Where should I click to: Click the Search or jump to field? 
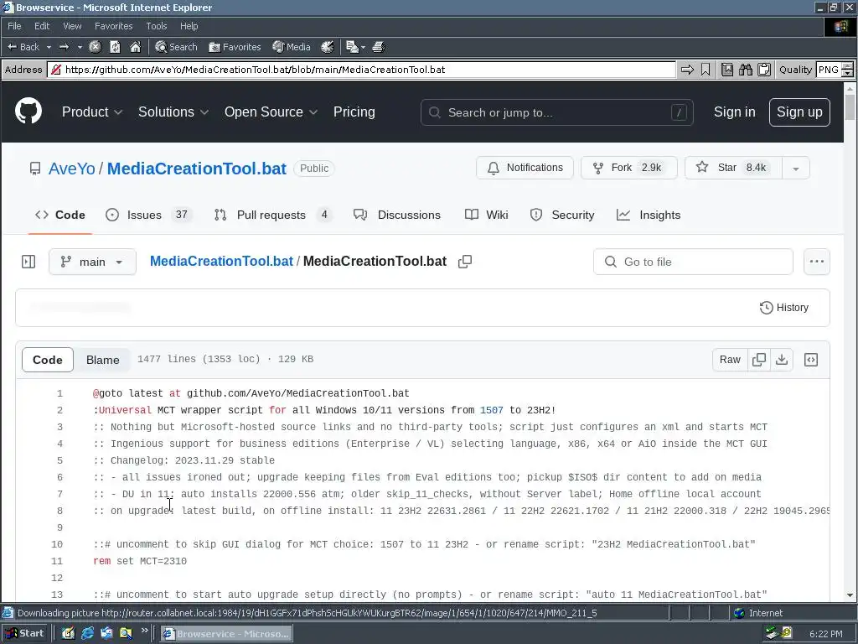point(557,112)
